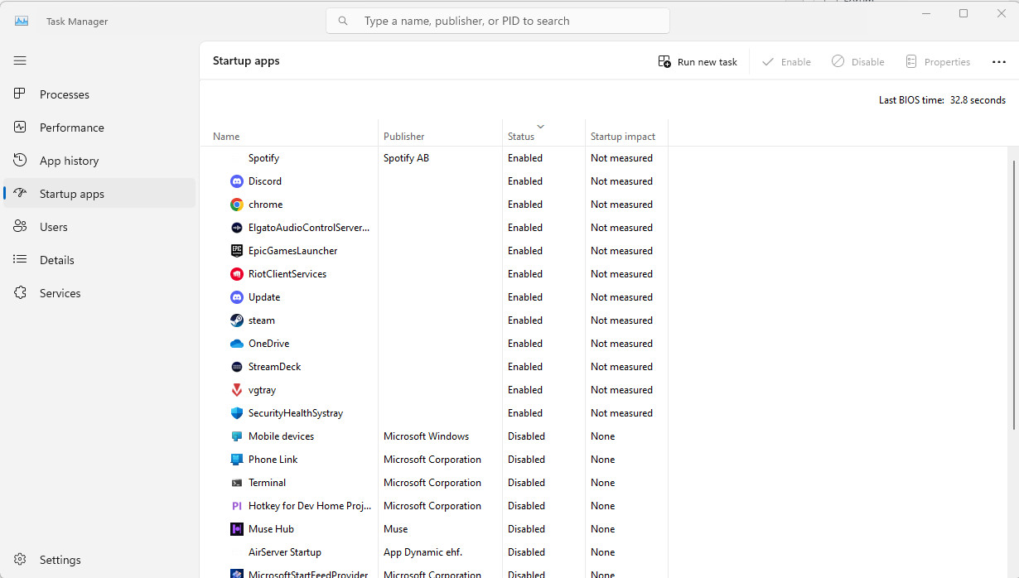1019x578 pixels.
Task: Click Not measured in the OneDrive row
Action: click(x=621, y=344)
